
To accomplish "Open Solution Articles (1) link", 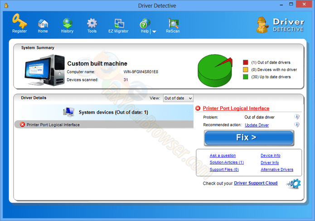I will (227, 162).
